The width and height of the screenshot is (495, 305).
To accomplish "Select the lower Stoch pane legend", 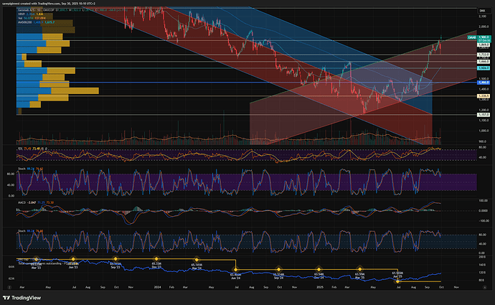I will click(22, 231).
